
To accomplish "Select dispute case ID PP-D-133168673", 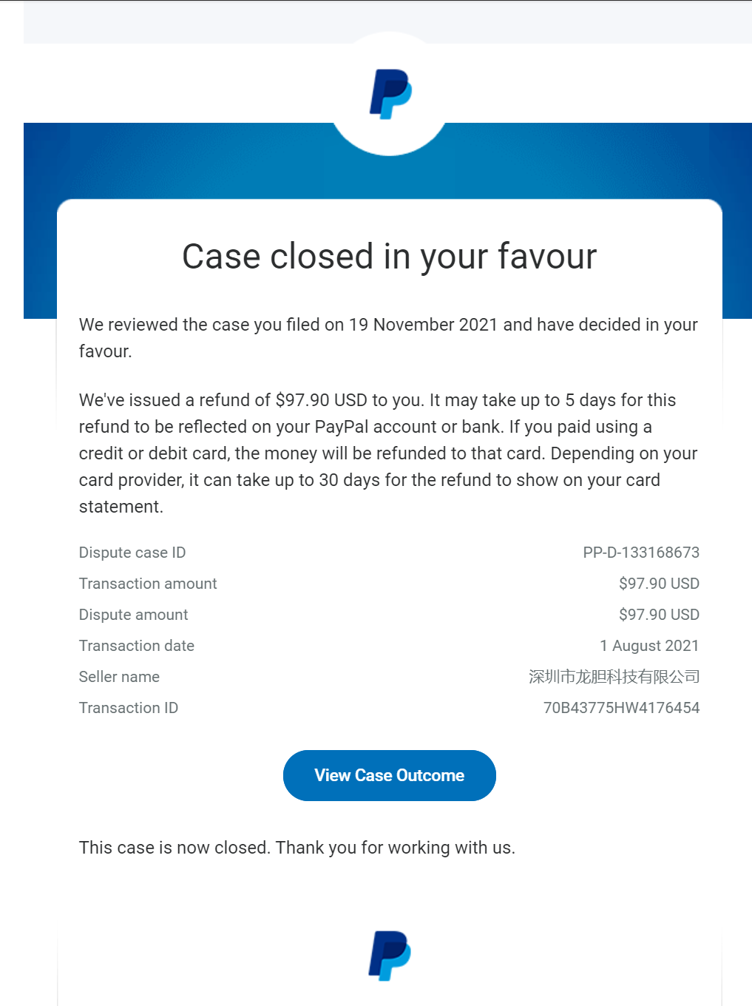I will coord(640,553).
